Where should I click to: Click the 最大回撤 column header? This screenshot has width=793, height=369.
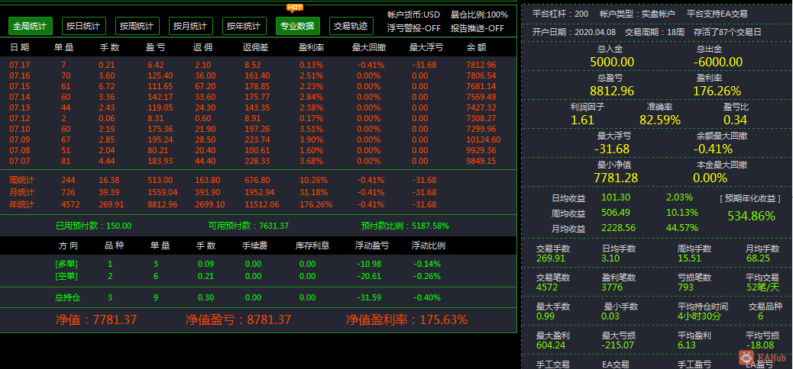[369, 47]
